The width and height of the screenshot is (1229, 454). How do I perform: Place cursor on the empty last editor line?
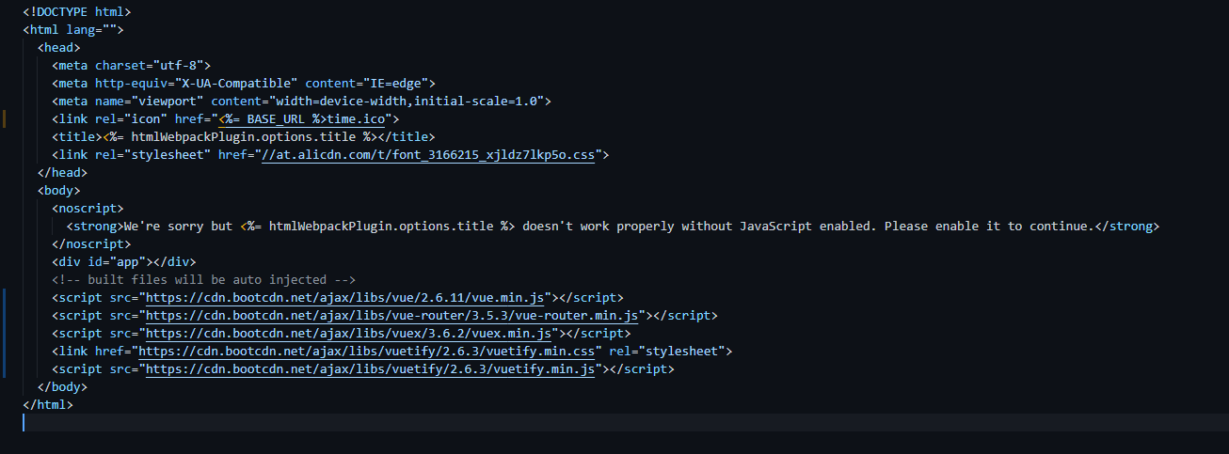[376, 423]
